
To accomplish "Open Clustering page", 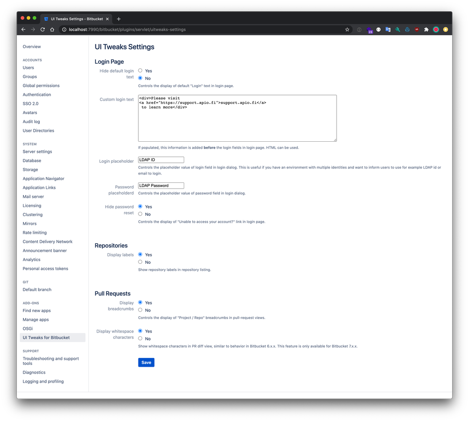I will 33,214.
